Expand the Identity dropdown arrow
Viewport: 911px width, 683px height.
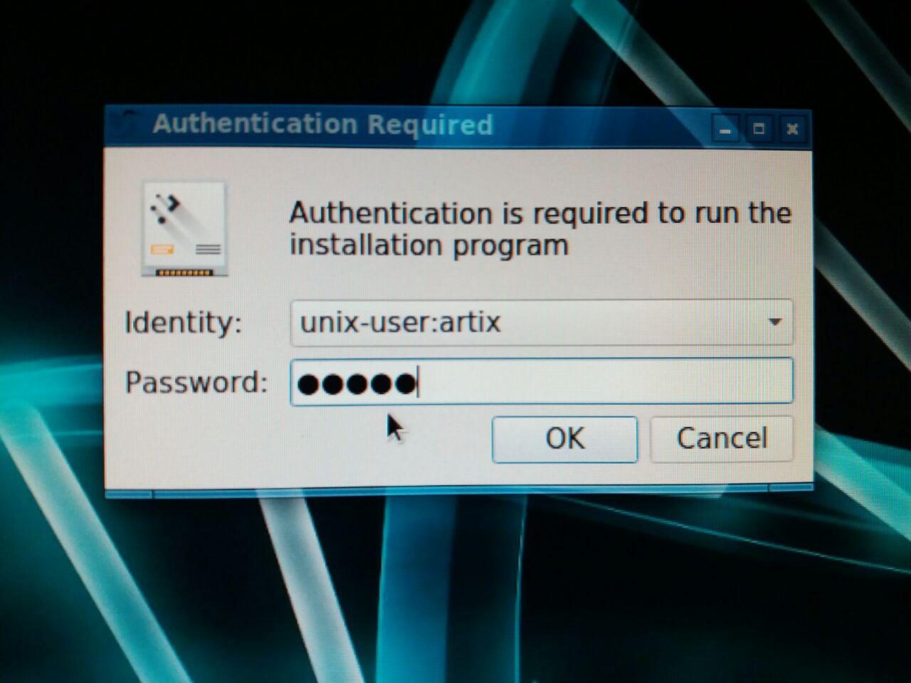tap(775, 322)
